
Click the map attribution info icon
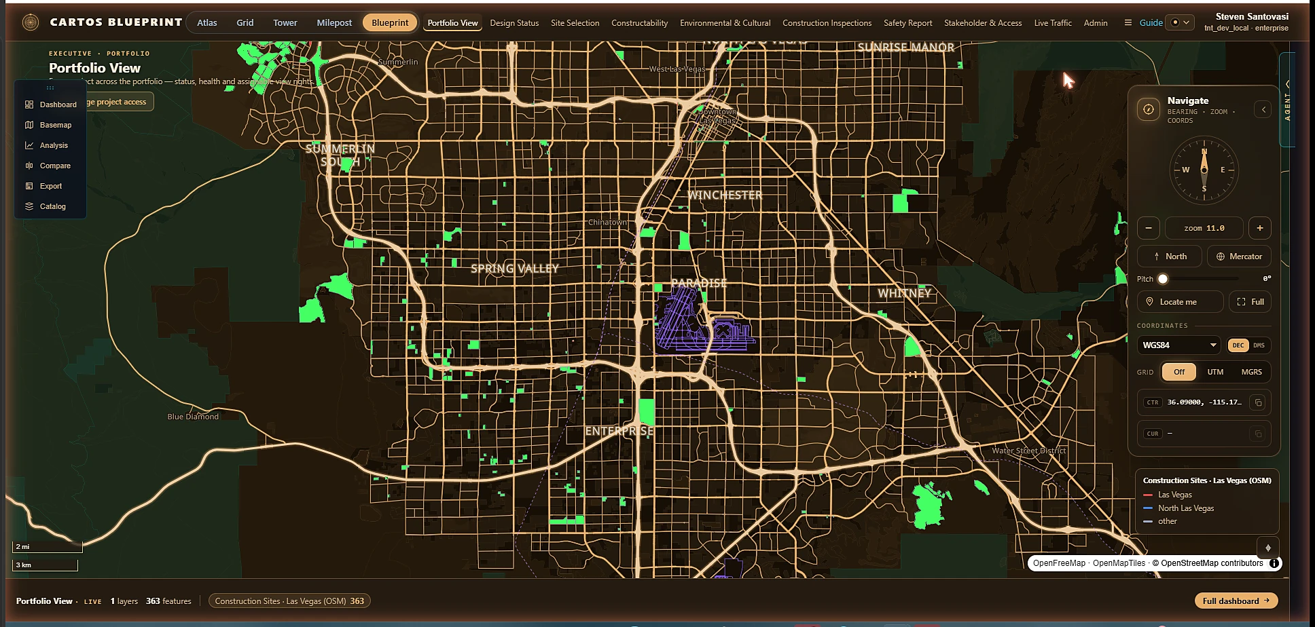[x=1274, y=563]
